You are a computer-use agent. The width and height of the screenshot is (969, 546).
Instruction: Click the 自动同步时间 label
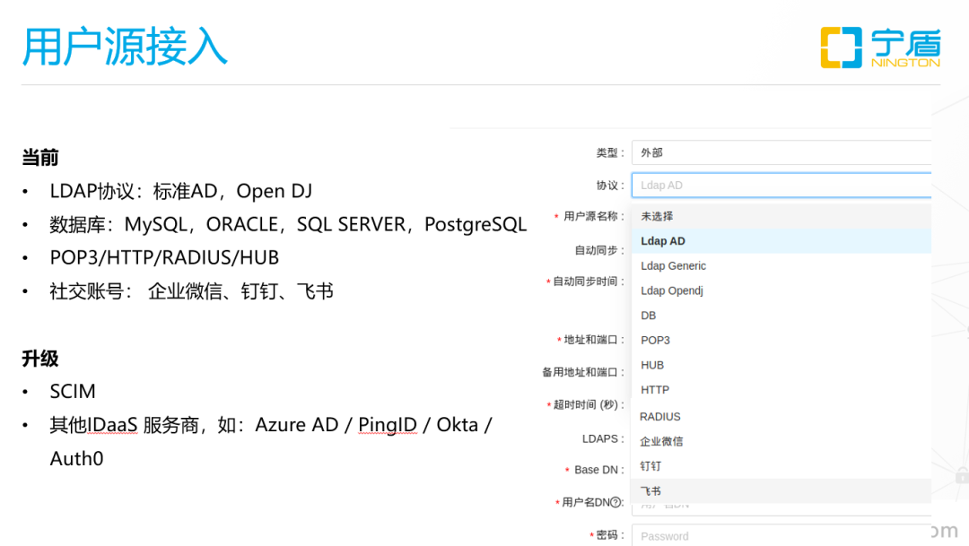pos(586,282)
